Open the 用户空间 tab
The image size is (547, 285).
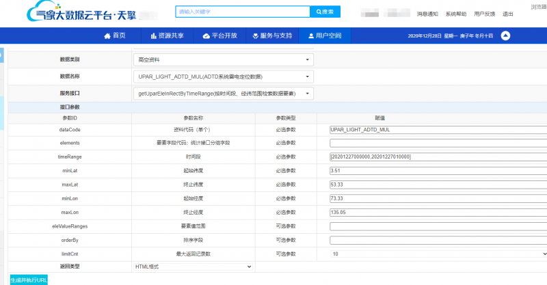pyautogui.click(x=324, y=36)
